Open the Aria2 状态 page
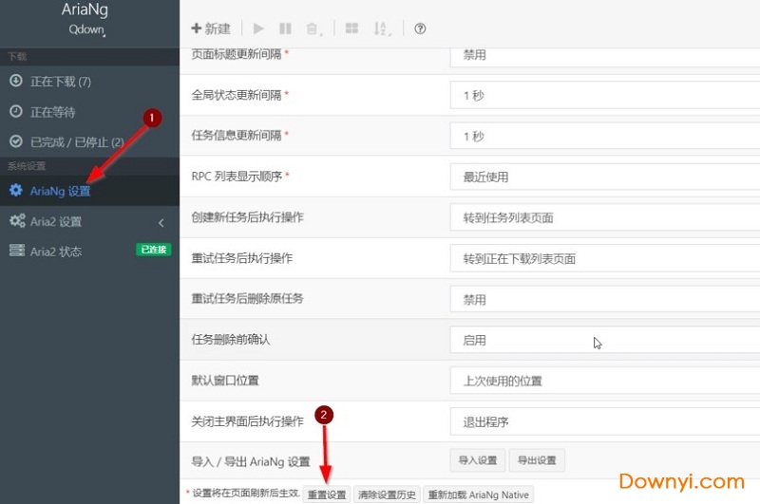Viewport: 760px width, 504px height. 56,252
